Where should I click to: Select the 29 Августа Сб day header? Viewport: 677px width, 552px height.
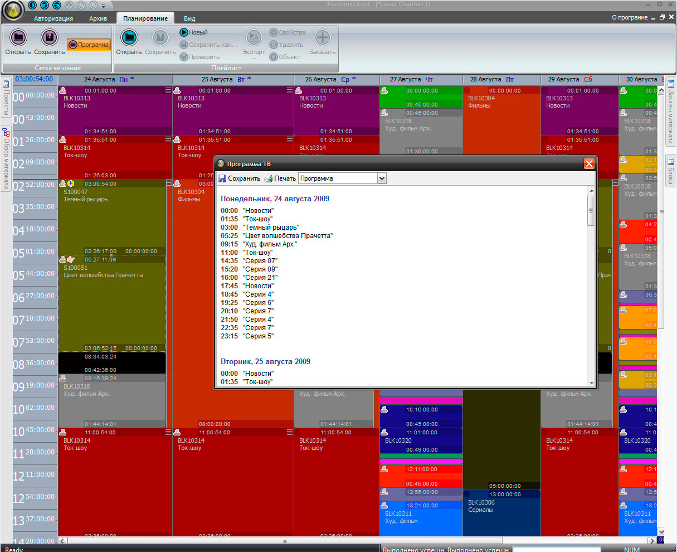579,80
